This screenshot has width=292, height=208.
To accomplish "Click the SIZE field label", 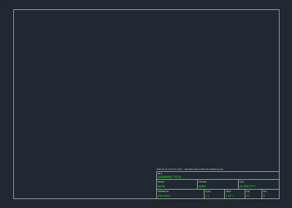I will click(248, 191).
